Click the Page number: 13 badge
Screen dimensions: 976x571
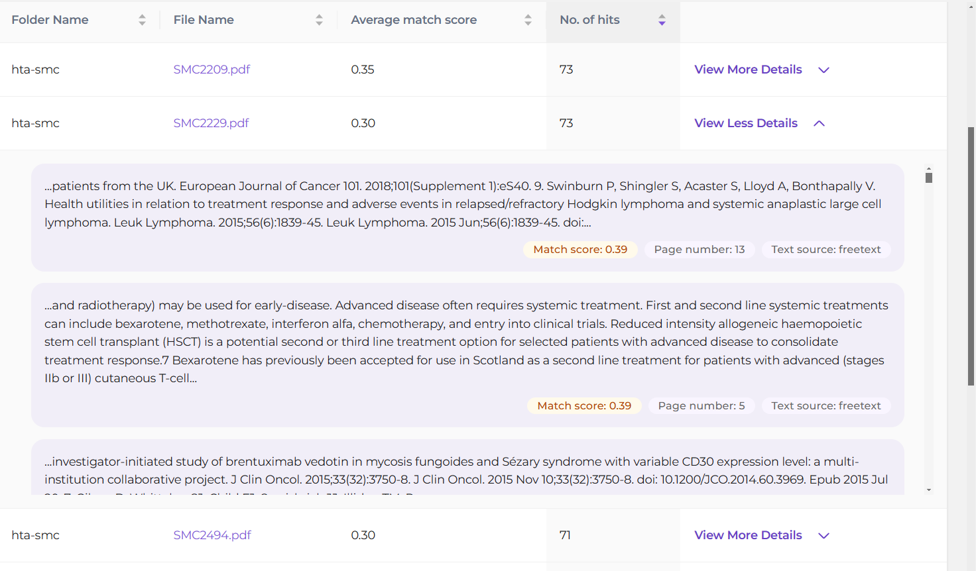click(x=699, y=250)
